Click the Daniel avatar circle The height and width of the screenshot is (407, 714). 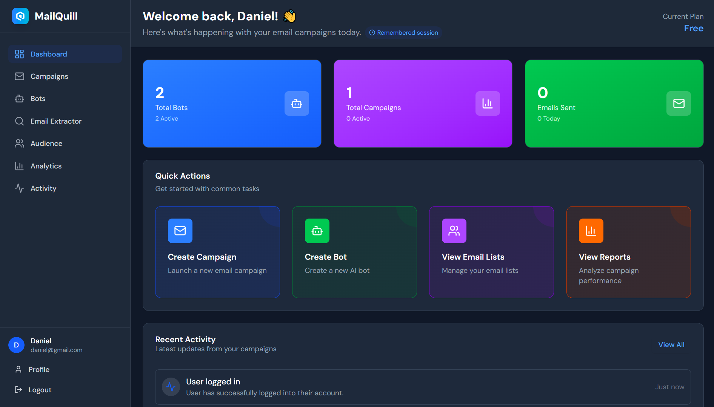coord(16,345)
